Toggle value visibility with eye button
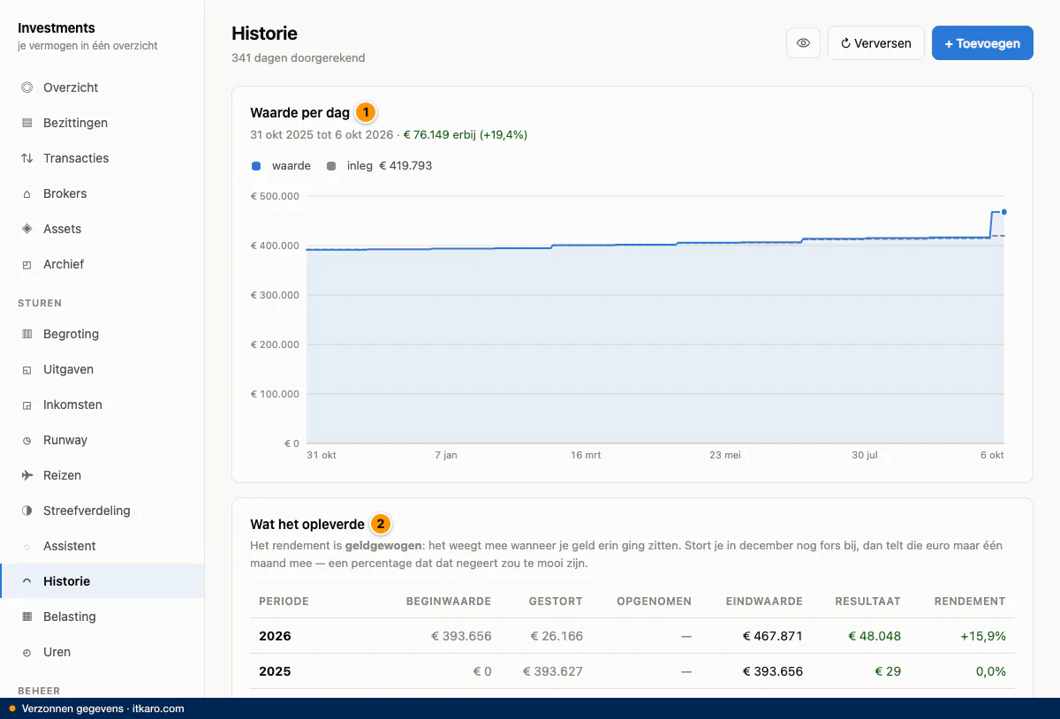This screenshot has height=719, width=1060. pos(803,42)
